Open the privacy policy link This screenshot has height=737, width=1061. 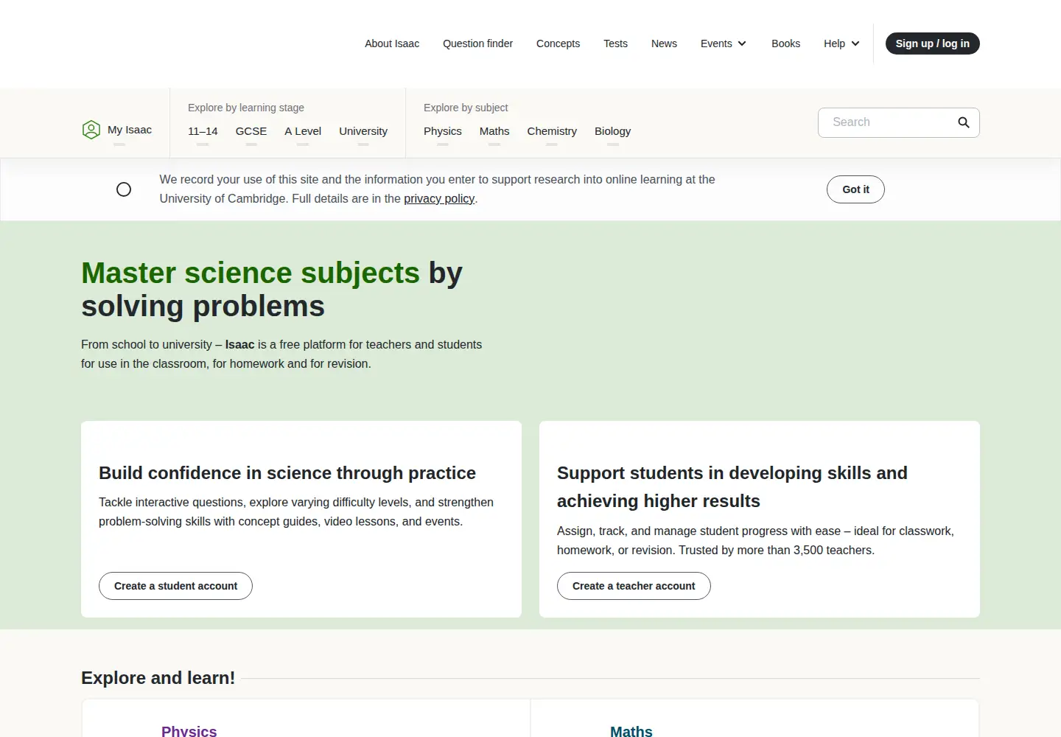pos(439,199)
